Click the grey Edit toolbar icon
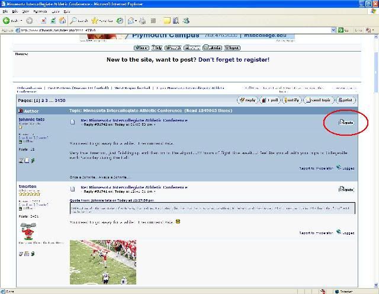Viewport: 379px width, 294px height. [153, 21]
